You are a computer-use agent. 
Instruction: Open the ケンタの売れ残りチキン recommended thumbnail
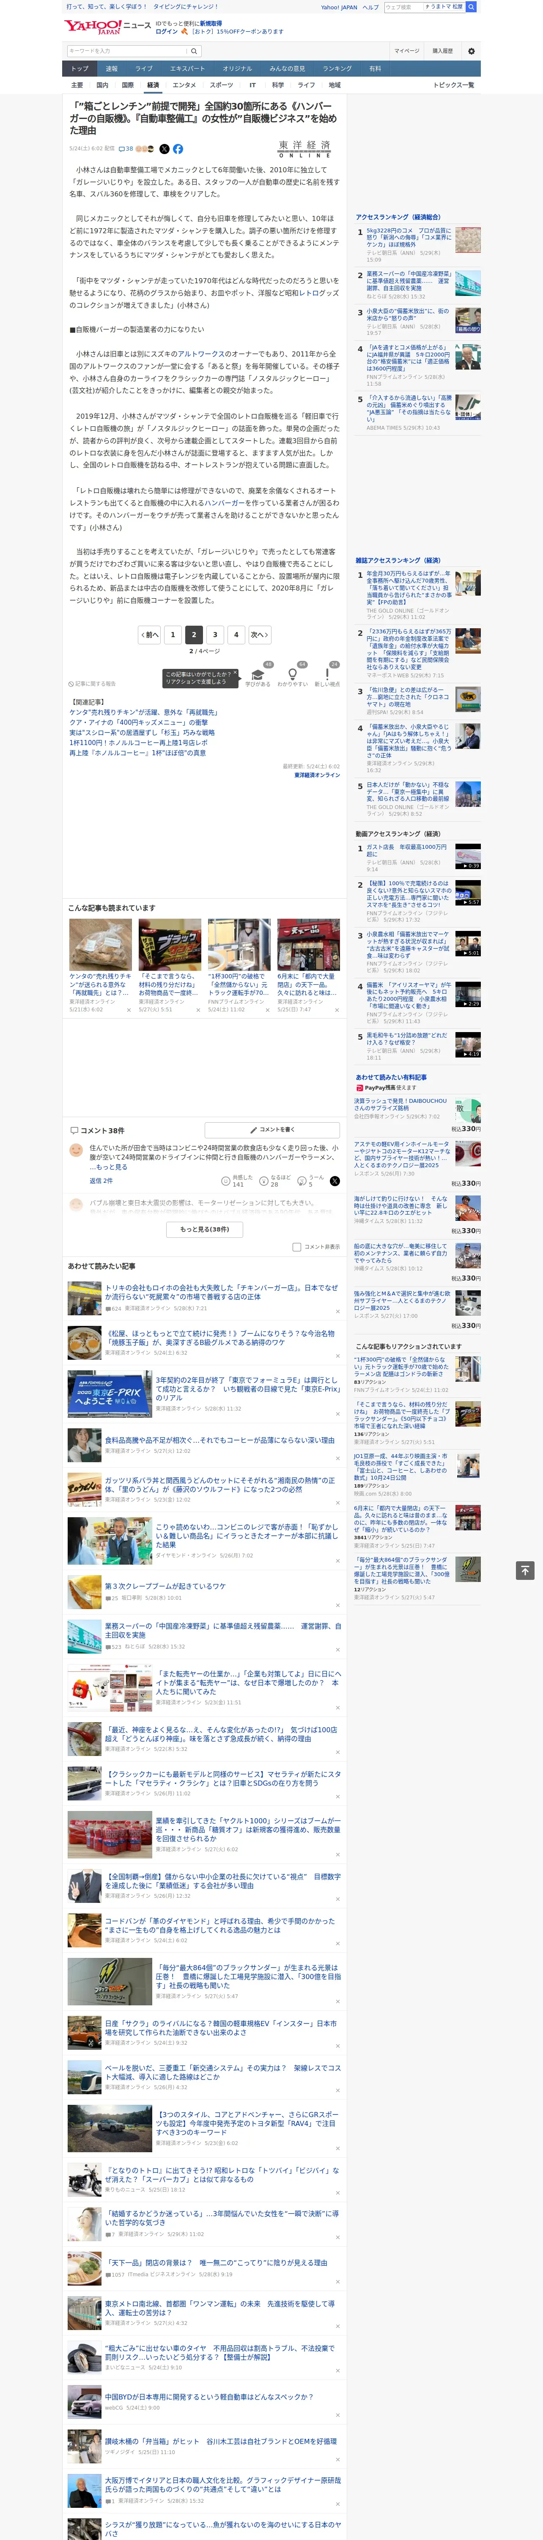(101, 944)
